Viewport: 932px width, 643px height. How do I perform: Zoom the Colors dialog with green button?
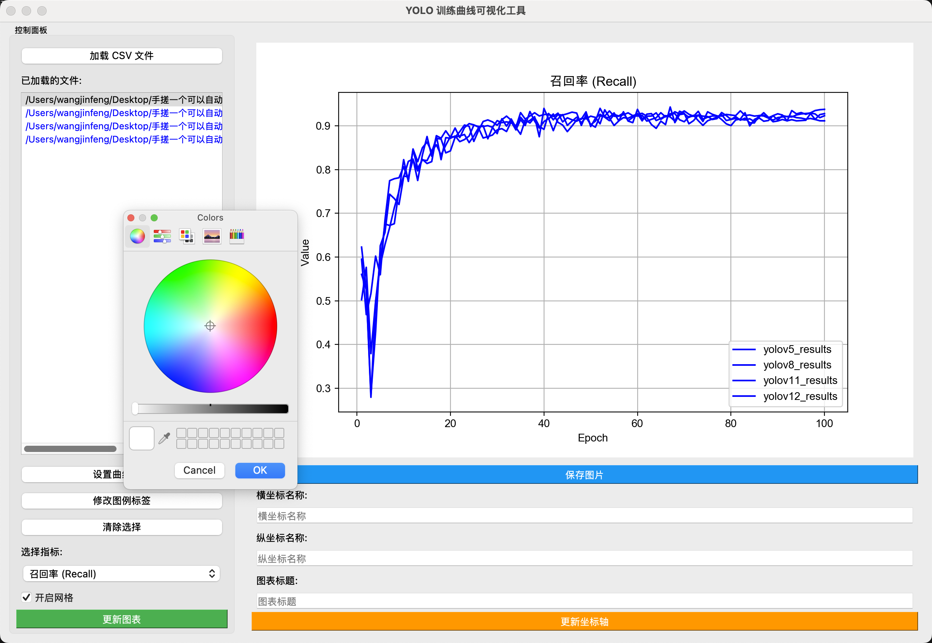[154, 217]
